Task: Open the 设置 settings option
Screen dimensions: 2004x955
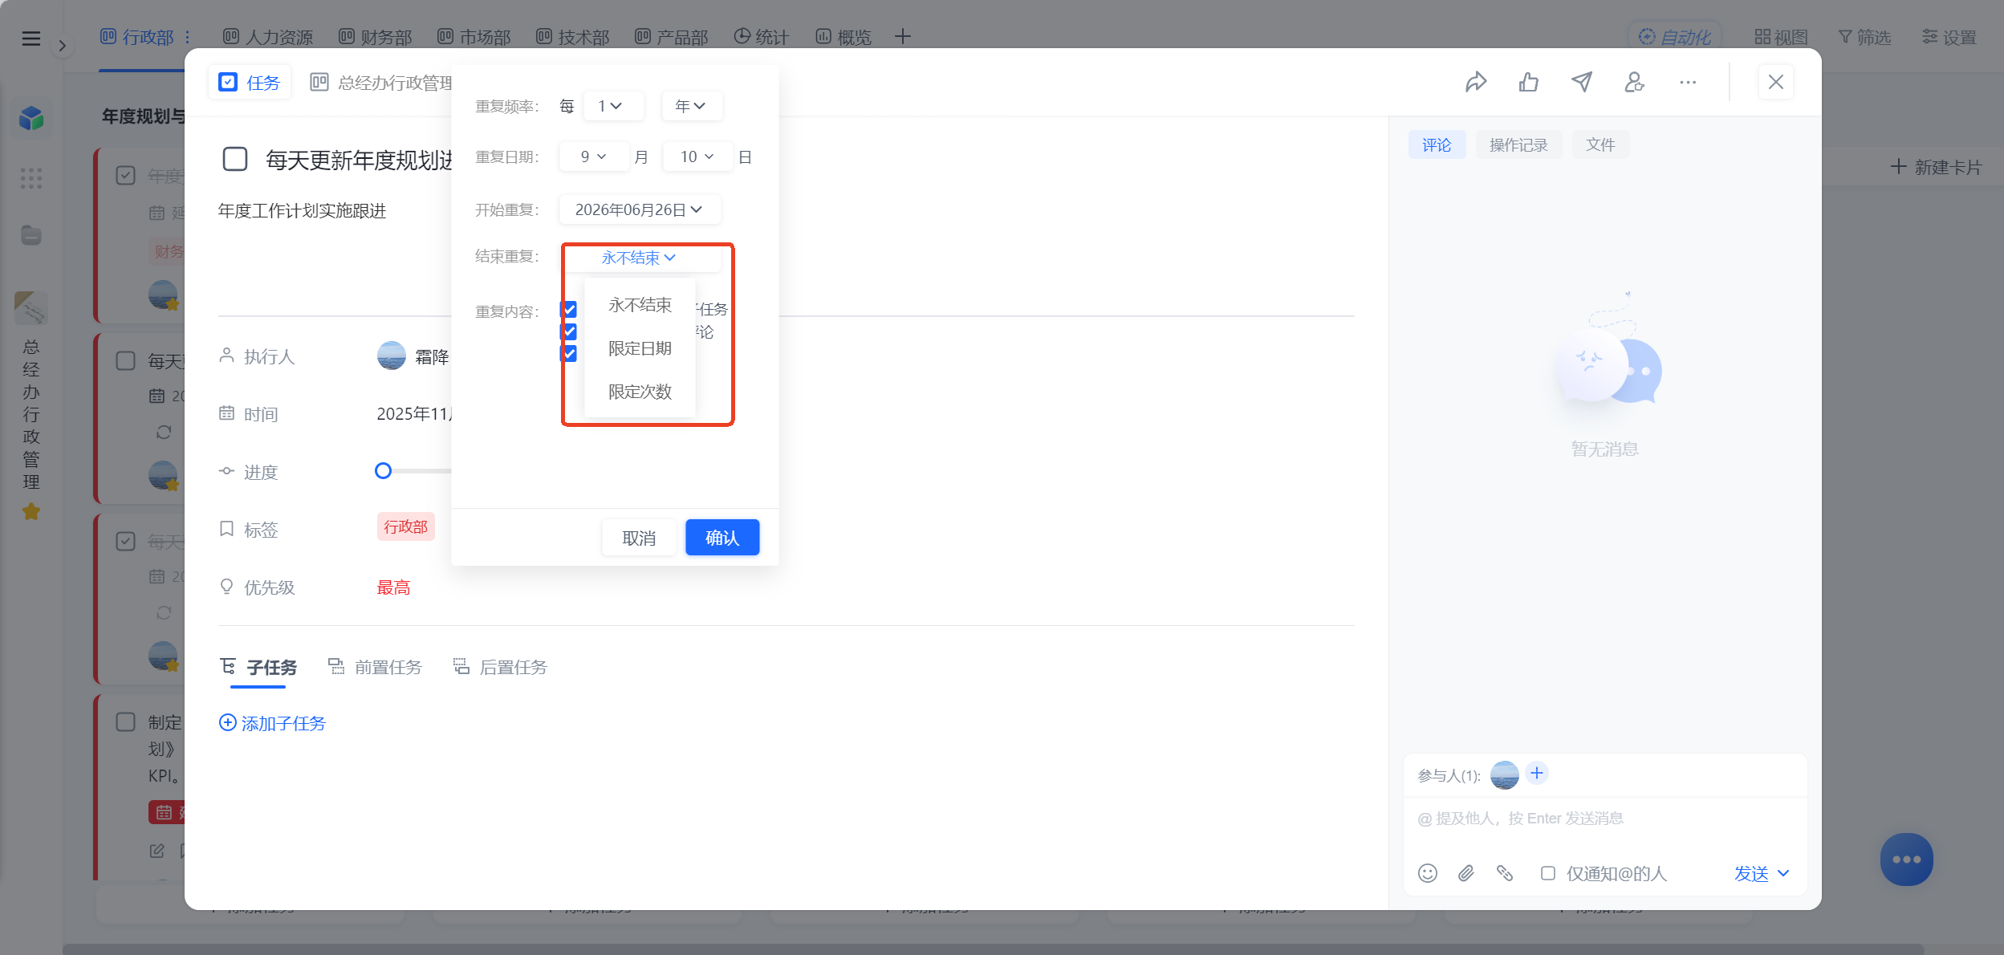Action: [1949, 37]
